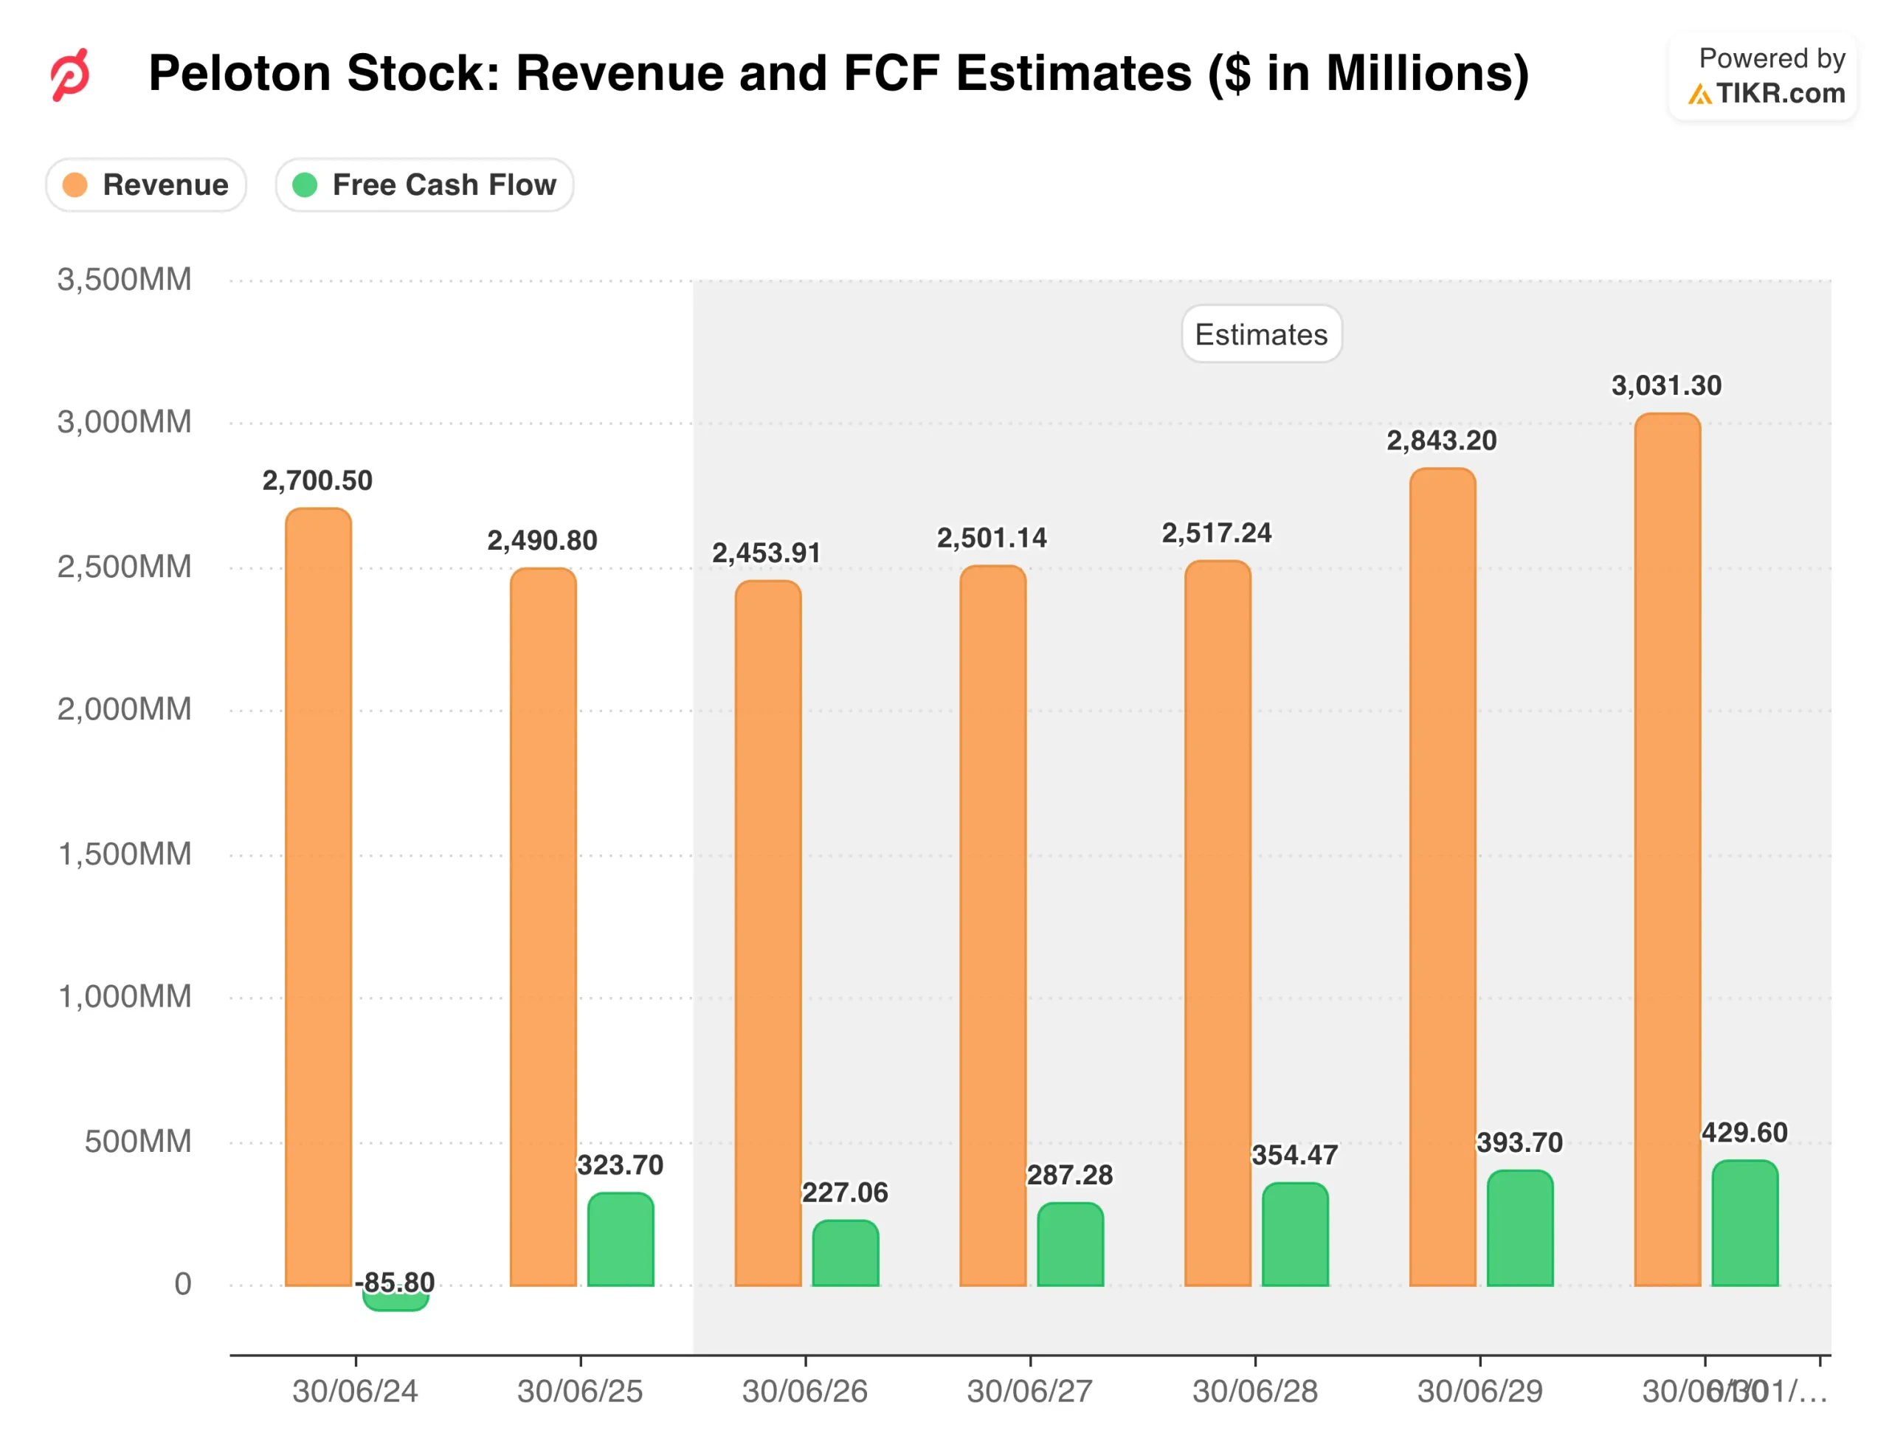This screenshot has height=1453, width=1889.
Task: Click the 227.06 FCF estimate bar
Action: 846,1253
